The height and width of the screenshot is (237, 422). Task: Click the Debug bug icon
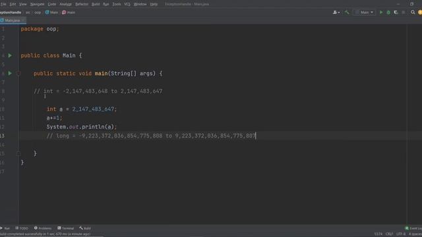point(388,13)
